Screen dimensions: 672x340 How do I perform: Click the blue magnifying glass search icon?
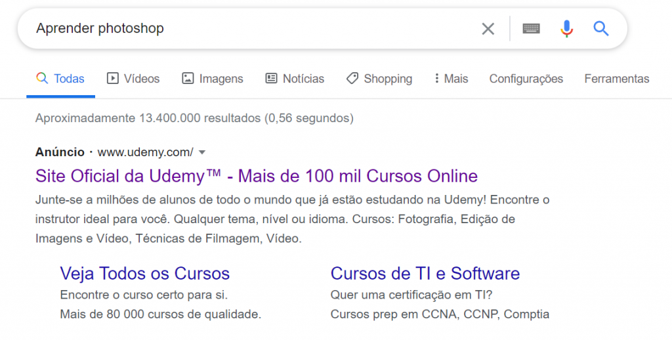601,29
